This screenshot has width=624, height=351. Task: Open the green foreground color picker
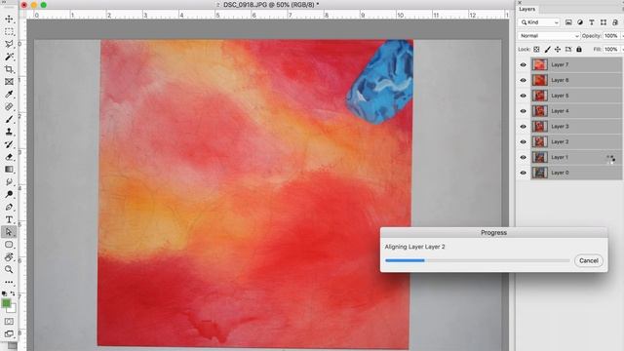coord(6,303)
